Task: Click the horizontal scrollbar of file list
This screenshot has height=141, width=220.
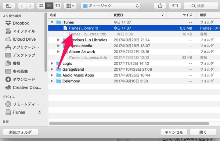Action: click(x=129, y=123)
